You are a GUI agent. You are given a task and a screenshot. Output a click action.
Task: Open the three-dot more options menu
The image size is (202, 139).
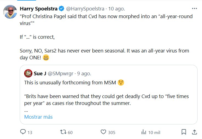tap(194, 8)
